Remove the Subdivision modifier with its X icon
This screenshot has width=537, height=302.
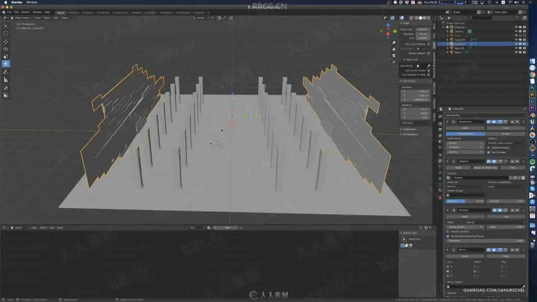coord(524,122)
